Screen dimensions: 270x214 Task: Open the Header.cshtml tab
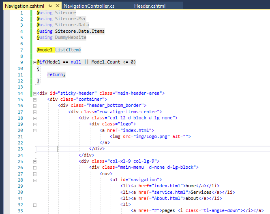pos(150,6)
